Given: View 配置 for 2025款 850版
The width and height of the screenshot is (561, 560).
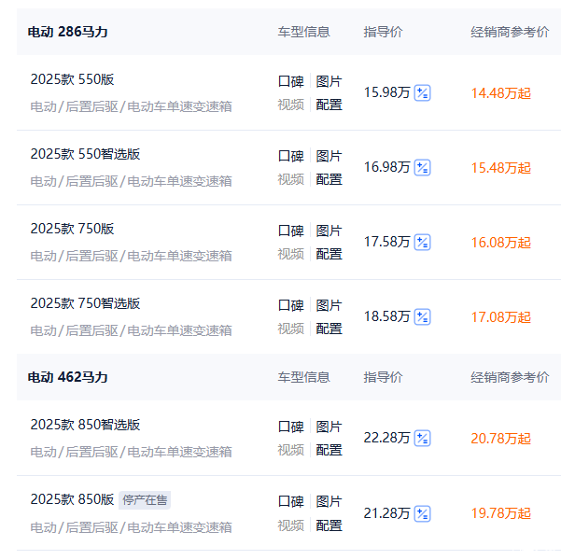Looking at the screenshot, I should 329,525.
